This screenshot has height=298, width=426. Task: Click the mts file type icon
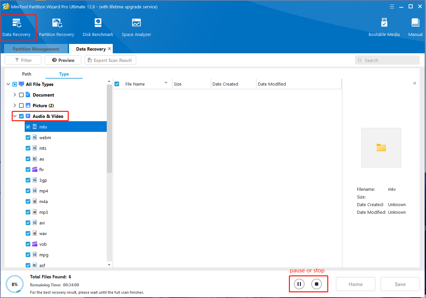tap(35, 148)
